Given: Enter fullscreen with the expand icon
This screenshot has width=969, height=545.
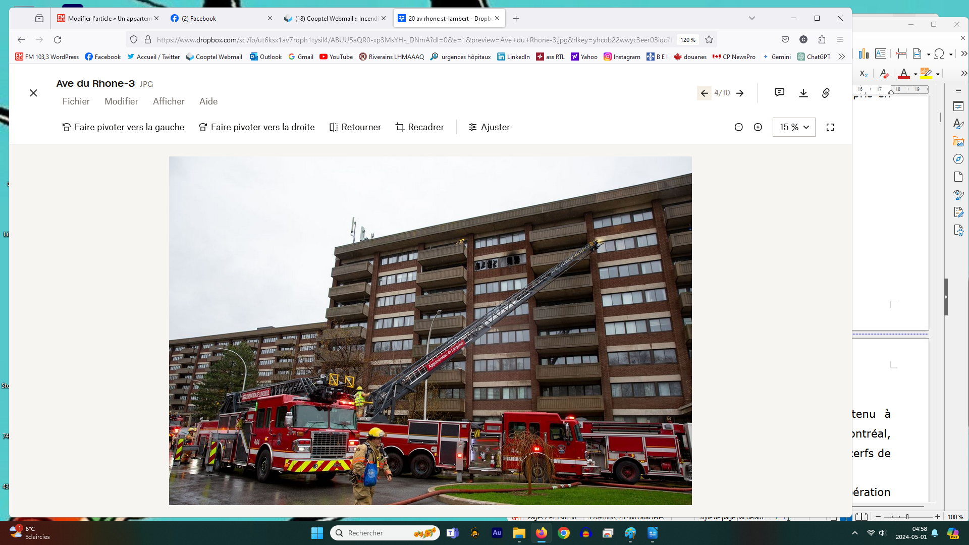Looking at the screenshot, I should [x=830, y=127].
